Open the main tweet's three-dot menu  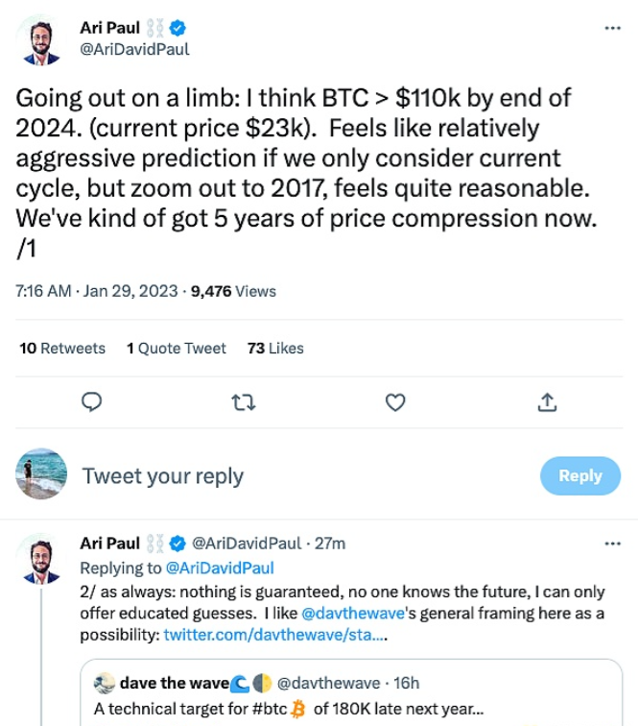click(x=611, y=29)
